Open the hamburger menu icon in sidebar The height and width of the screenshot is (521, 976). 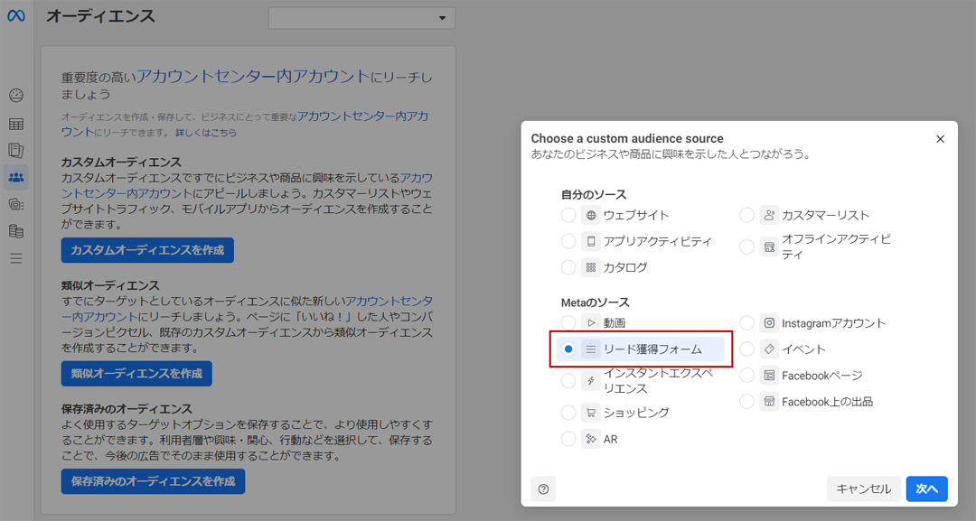(x=16, y=258)
